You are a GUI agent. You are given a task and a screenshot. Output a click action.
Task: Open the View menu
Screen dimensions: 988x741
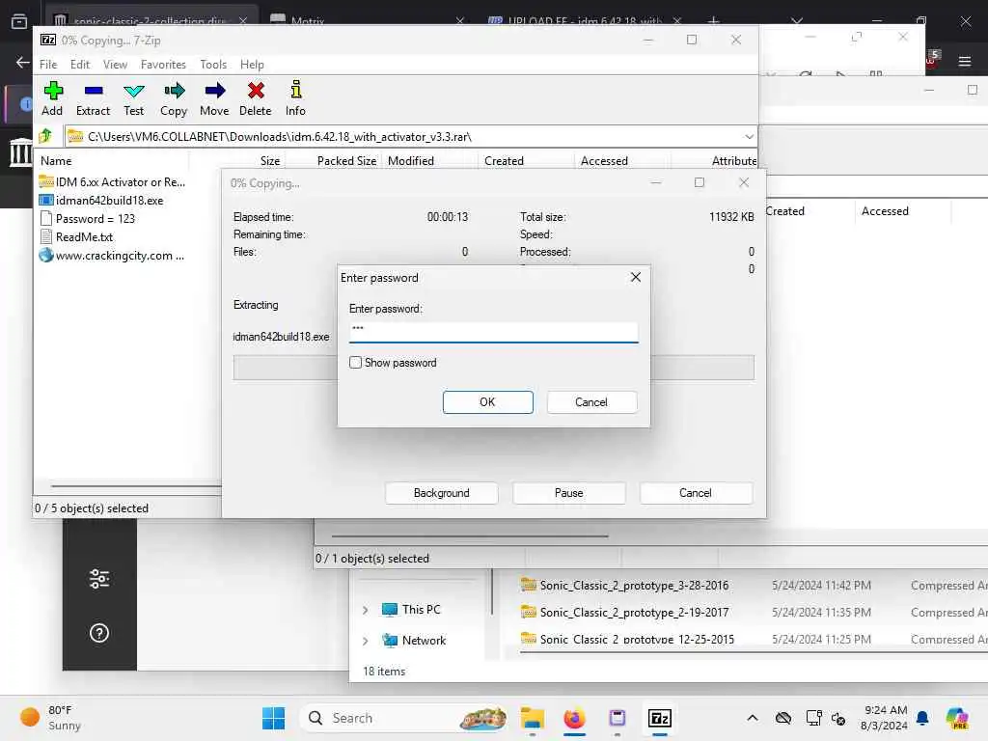tap(116, 65)
